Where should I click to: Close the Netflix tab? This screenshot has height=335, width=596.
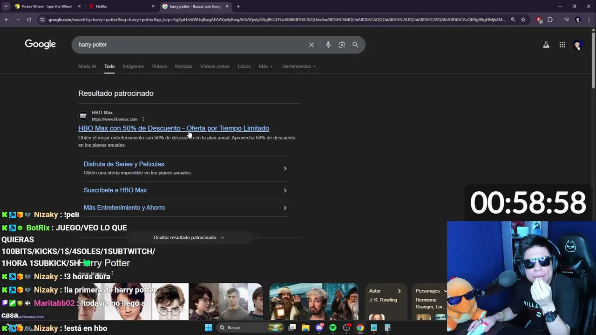153,6
